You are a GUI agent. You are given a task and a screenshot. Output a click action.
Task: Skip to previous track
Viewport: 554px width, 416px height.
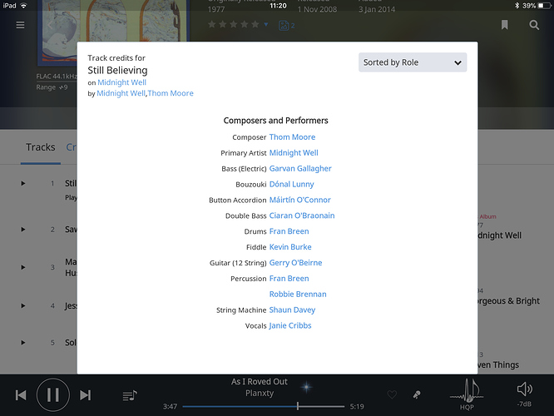pos(21,395)
